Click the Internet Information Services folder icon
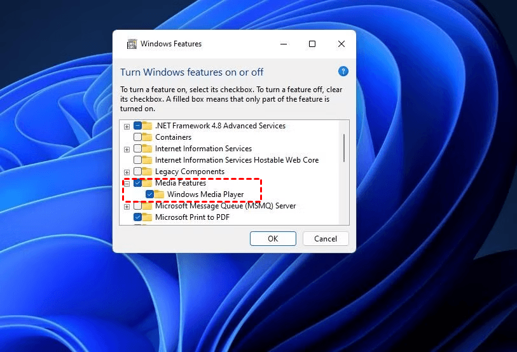 [148, 149]
